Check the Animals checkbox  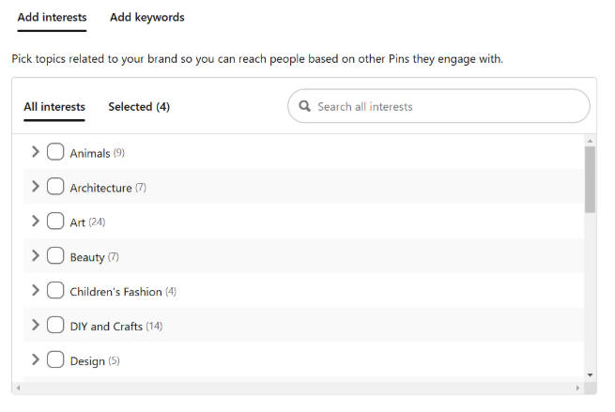(55, 152)
